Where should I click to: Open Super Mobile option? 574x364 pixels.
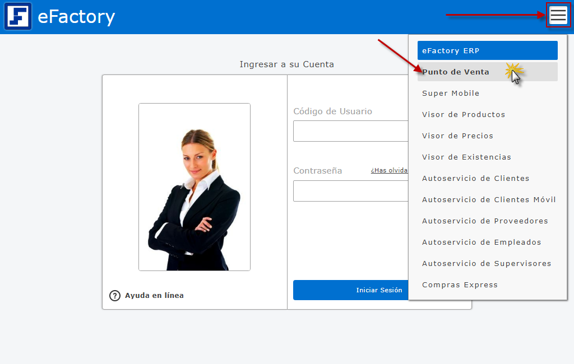click(487, 94)
